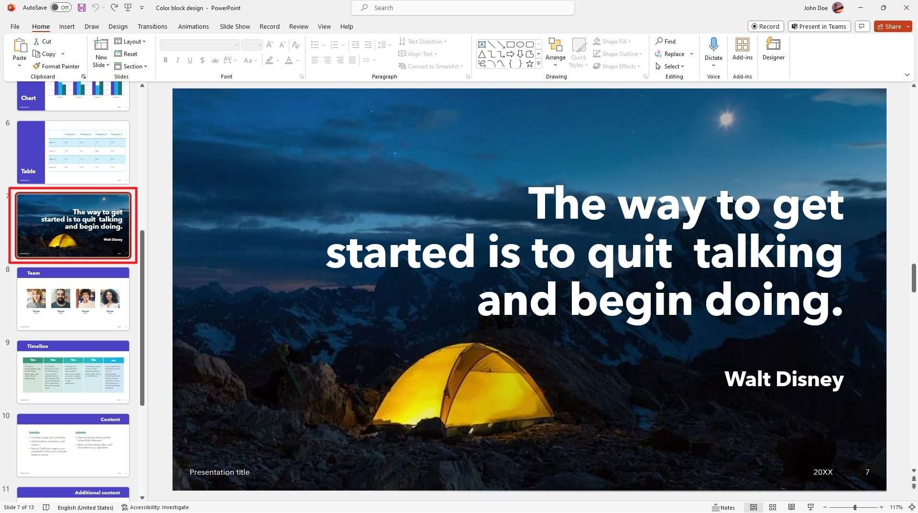Open the Animations tab

193,26
